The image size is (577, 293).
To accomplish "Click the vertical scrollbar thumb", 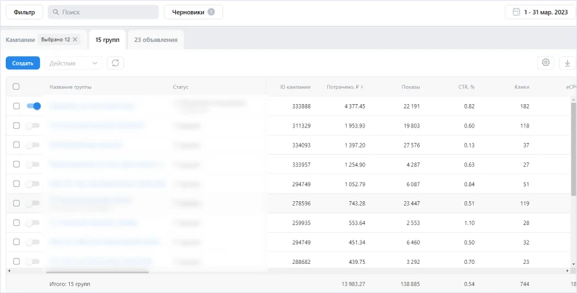I will tap(573, 149).
